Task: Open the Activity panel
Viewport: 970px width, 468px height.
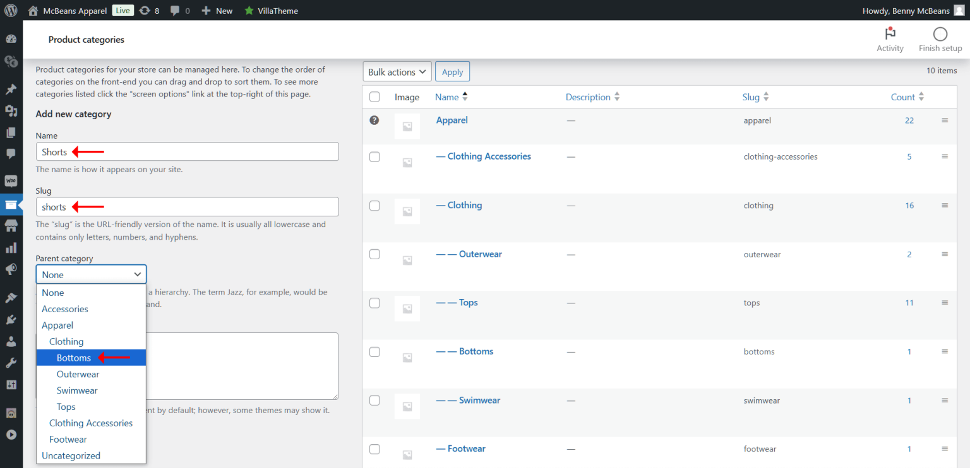Action: pyautogui.click(x=890, y=40)
